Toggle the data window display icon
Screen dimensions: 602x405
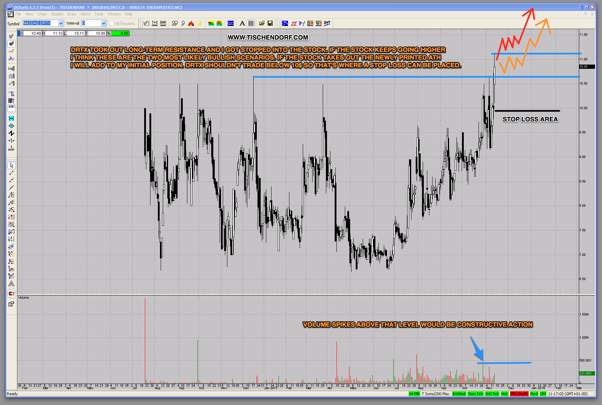pyautogui.click(x=12, y=101)
